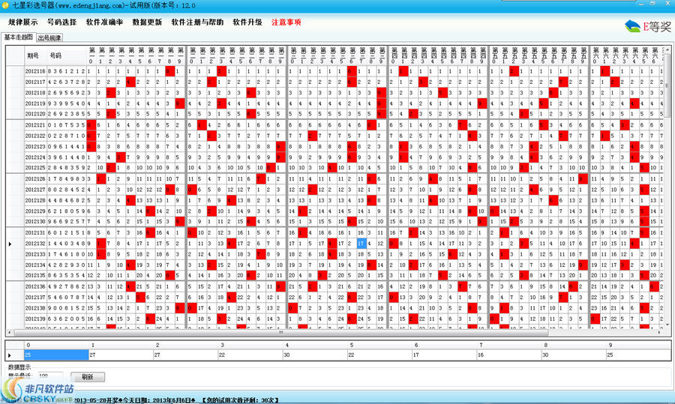Click the number cell in row 2012124

(67, 157)
